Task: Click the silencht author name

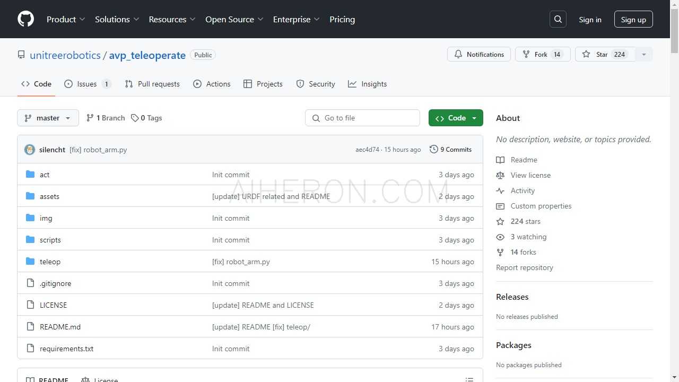Action: [52, 150]
